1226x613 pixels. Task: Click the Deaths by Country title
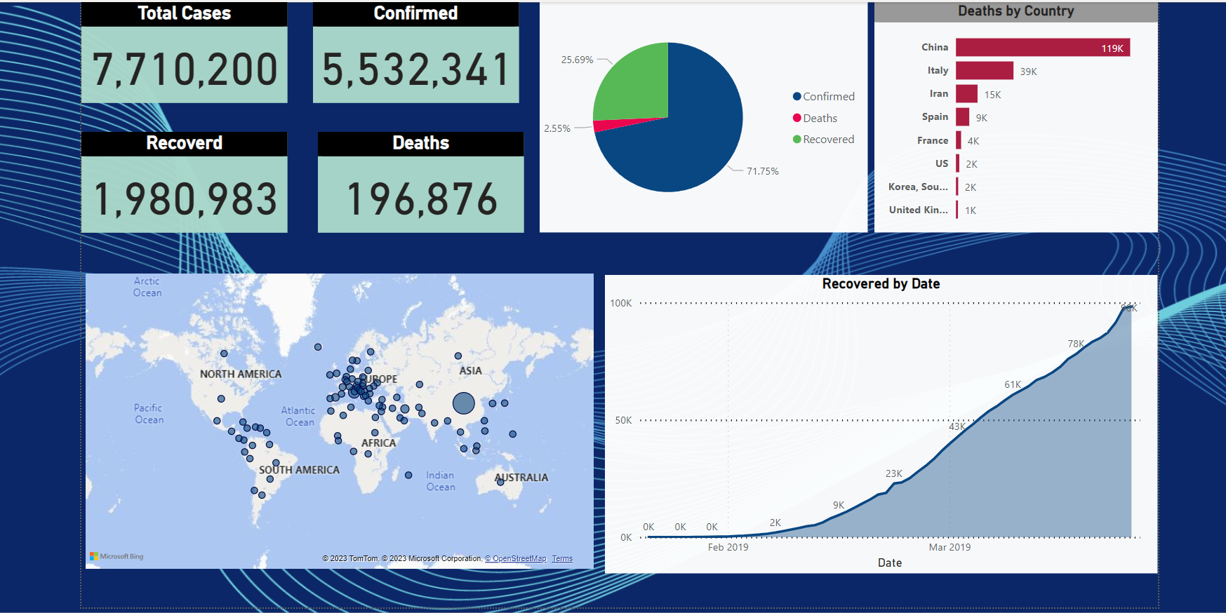coord(1016,11)
